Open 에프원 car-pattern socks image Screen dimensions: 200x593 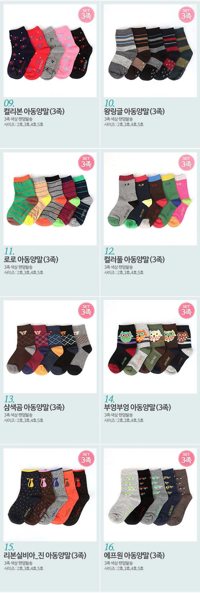pyautogui.click(x=150, y=495)
